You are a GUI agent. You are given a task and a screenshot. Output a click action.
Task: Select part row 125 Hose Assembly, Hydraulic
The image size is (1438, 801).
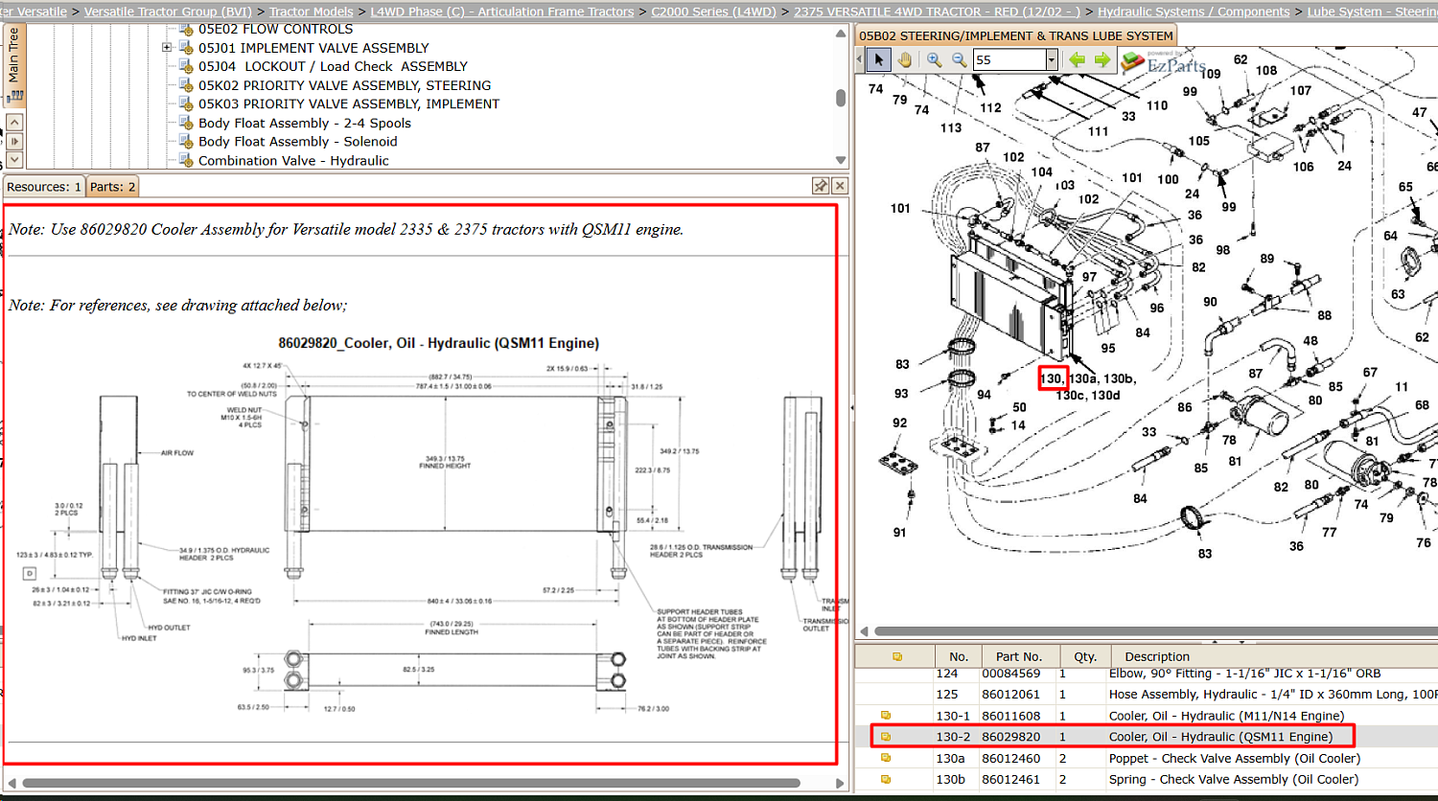1147,695
